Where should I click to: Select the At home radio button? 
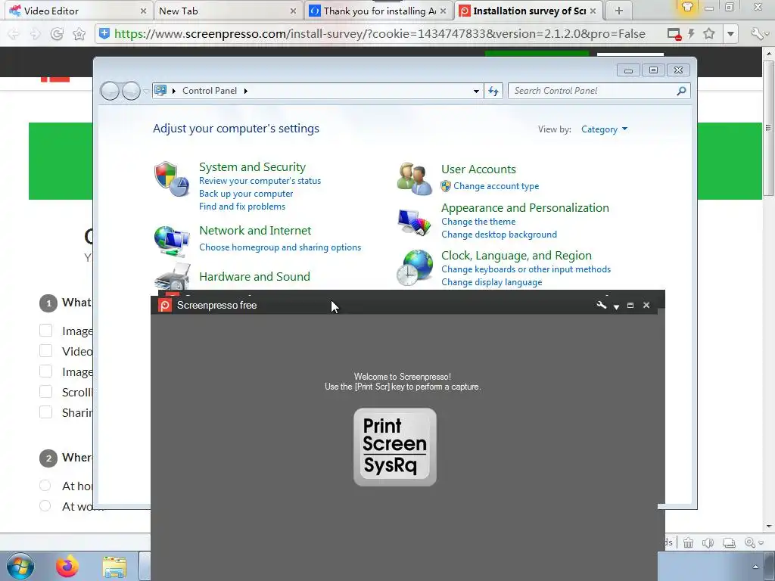[45, 486]
